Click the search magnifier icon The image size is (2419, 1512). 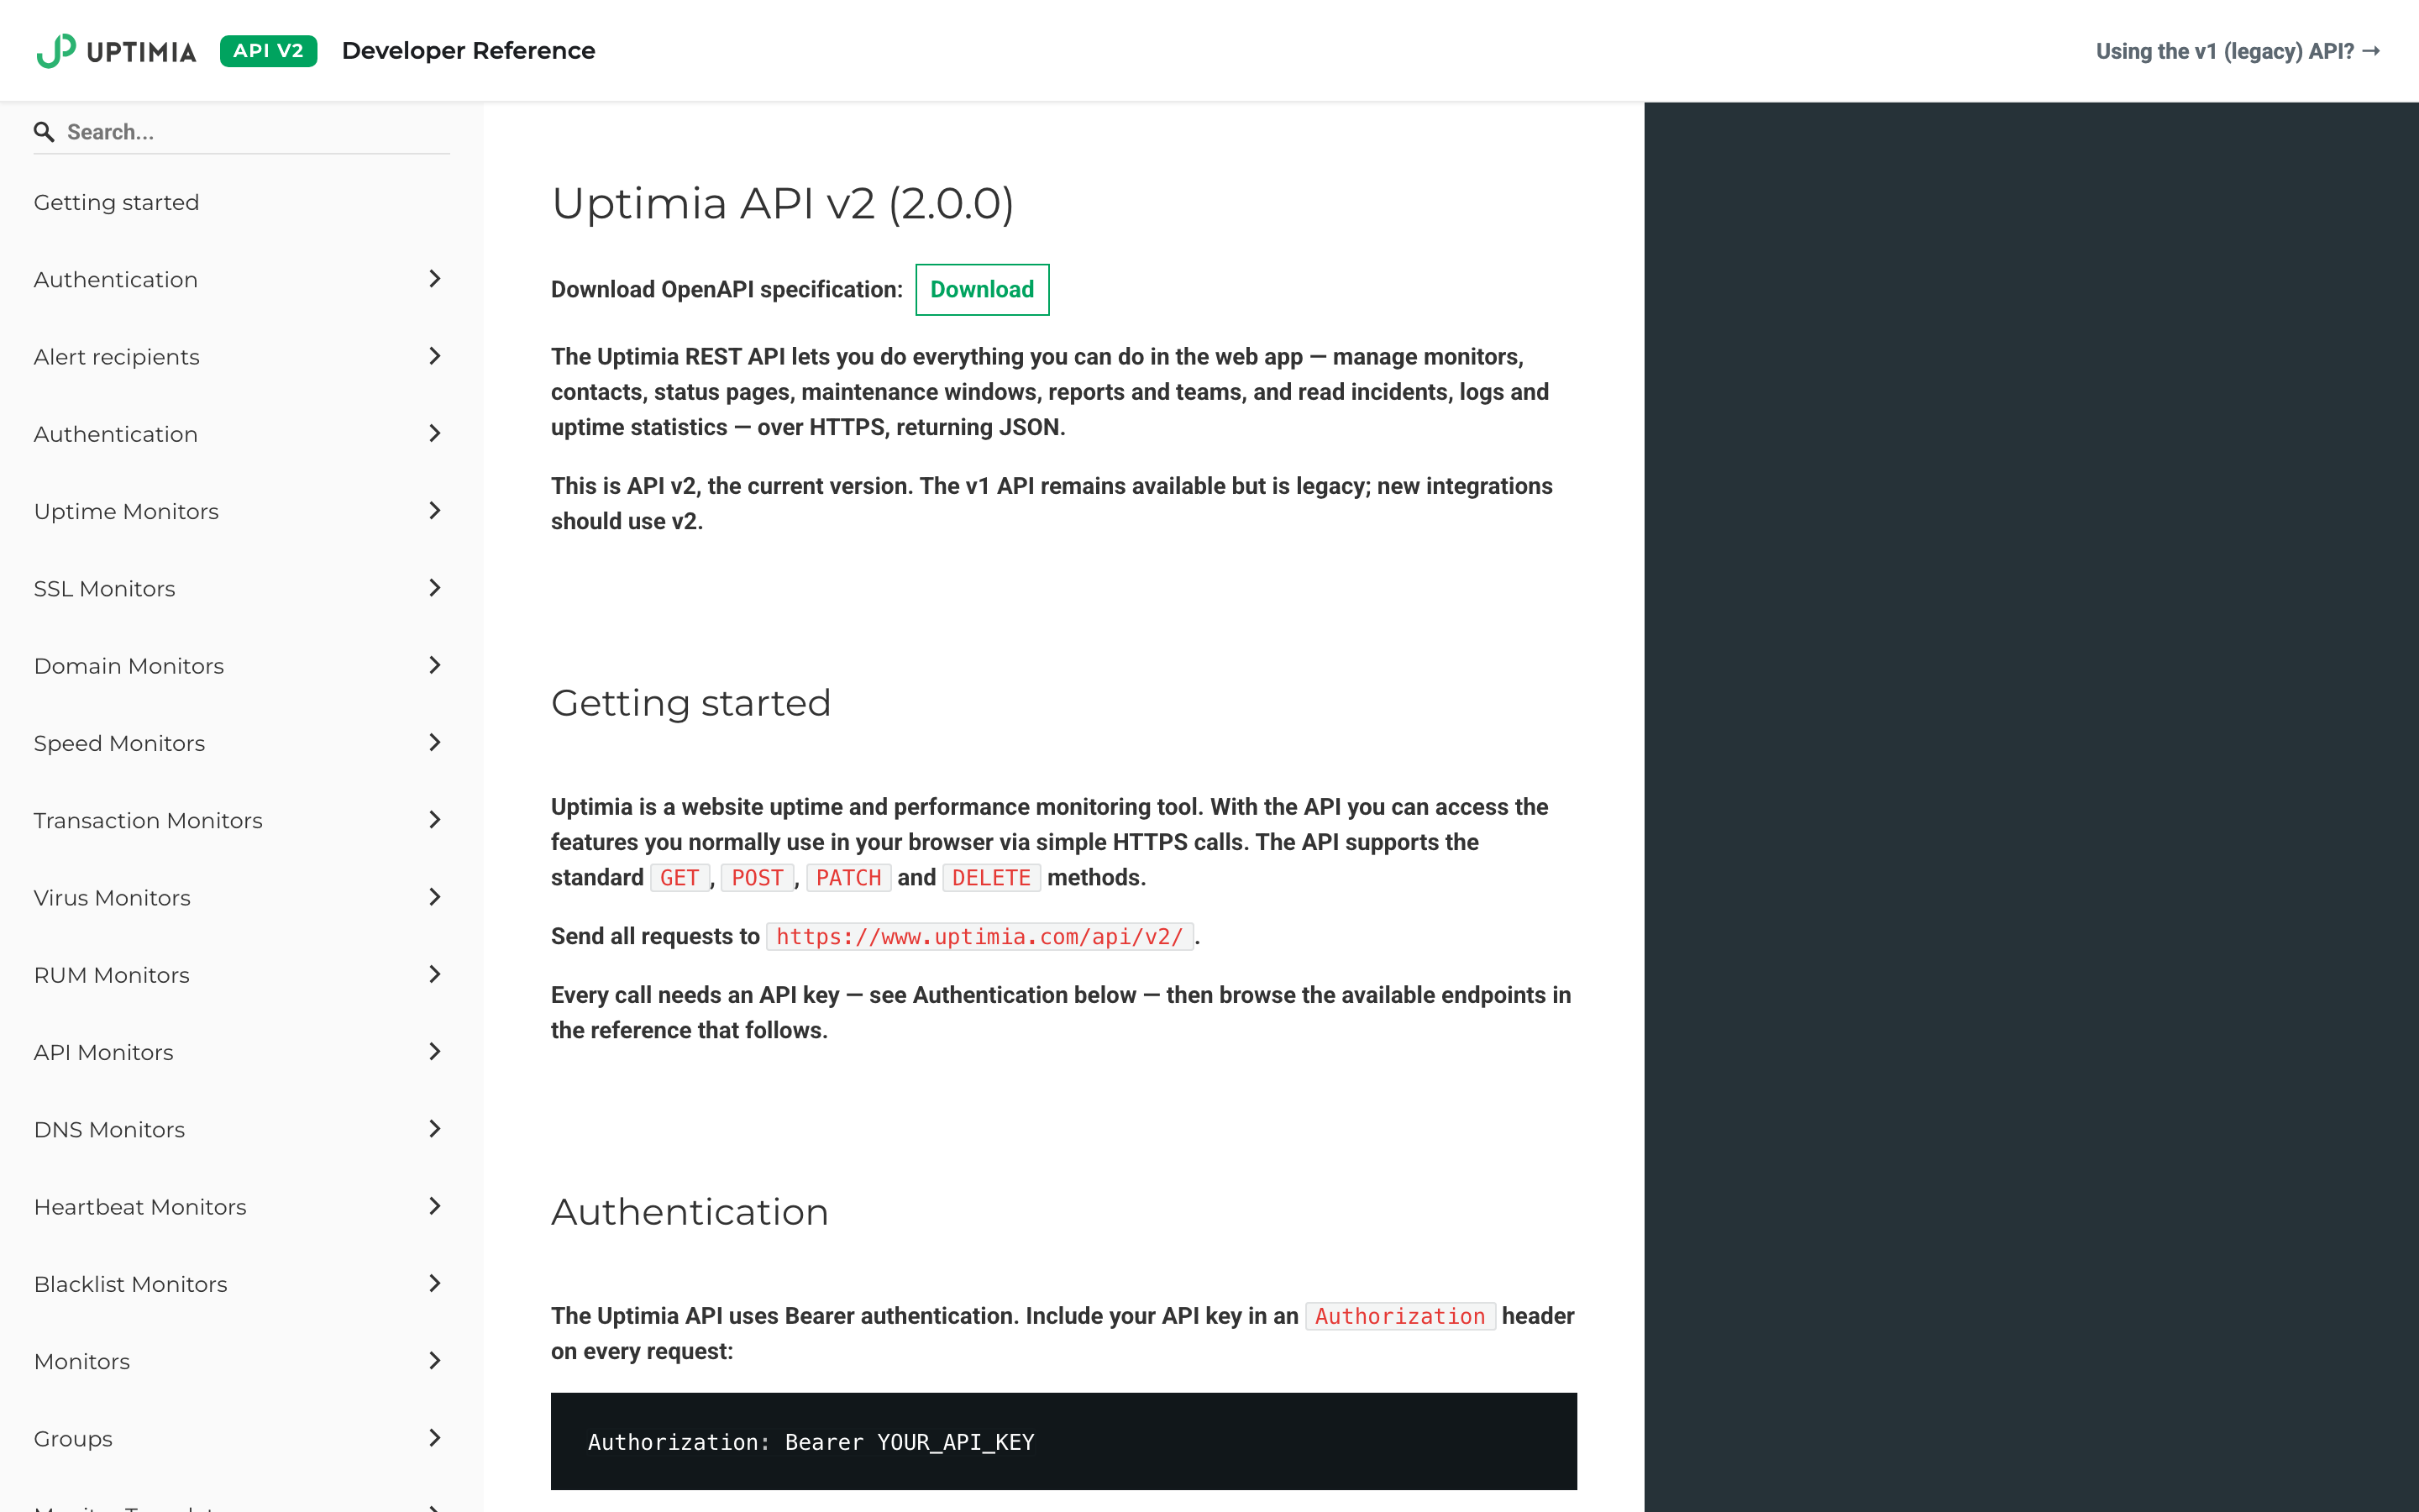[x=44, y=132]
